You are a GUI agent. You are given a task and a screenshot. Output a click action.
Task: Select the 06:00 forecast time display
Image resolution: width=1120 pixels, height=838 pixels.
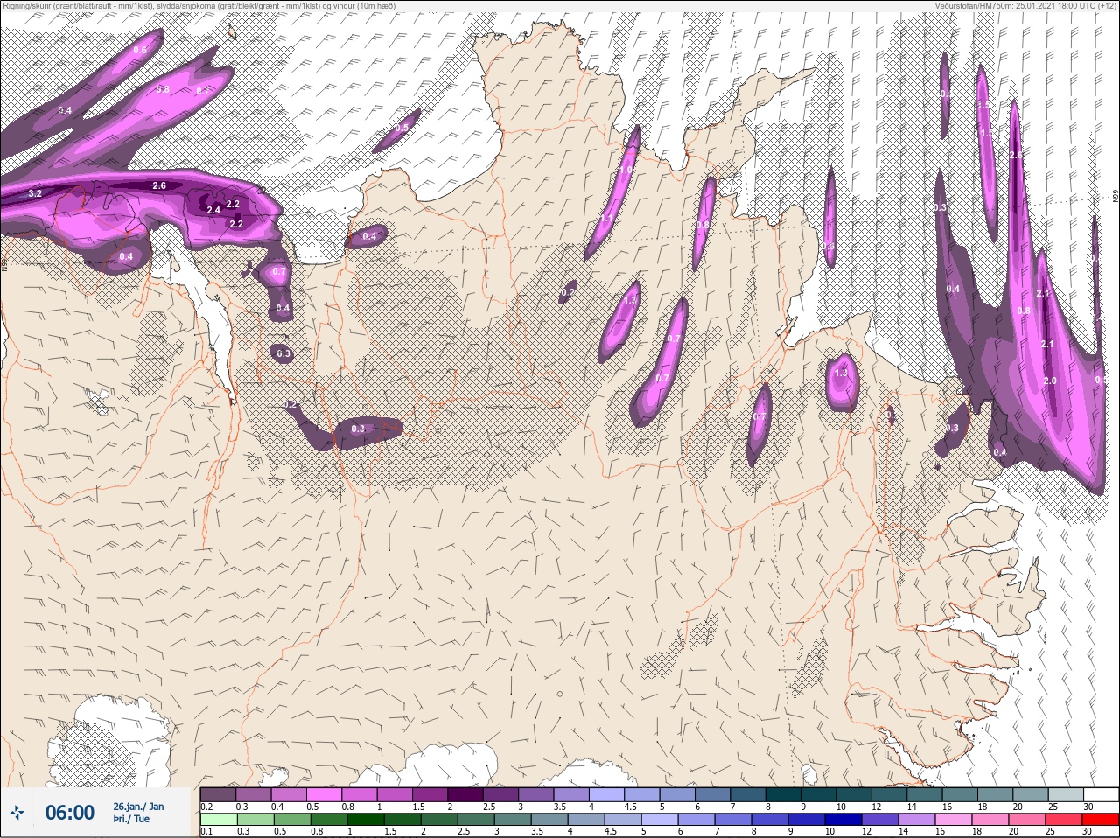pos(69,813)
